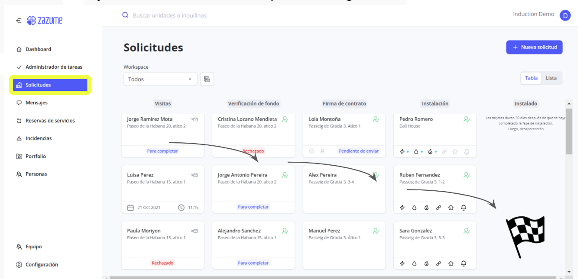Click the flame icon on Ruben Fernandez card

(x=426, y=208)
